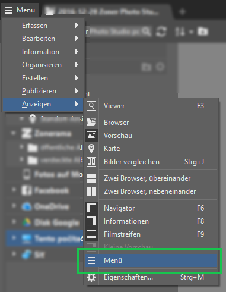Click the Zwei Browser, nebeneinander layout icon
Image resolution: width=226 pixels, height=292 pixels.
tap(91, 191)
